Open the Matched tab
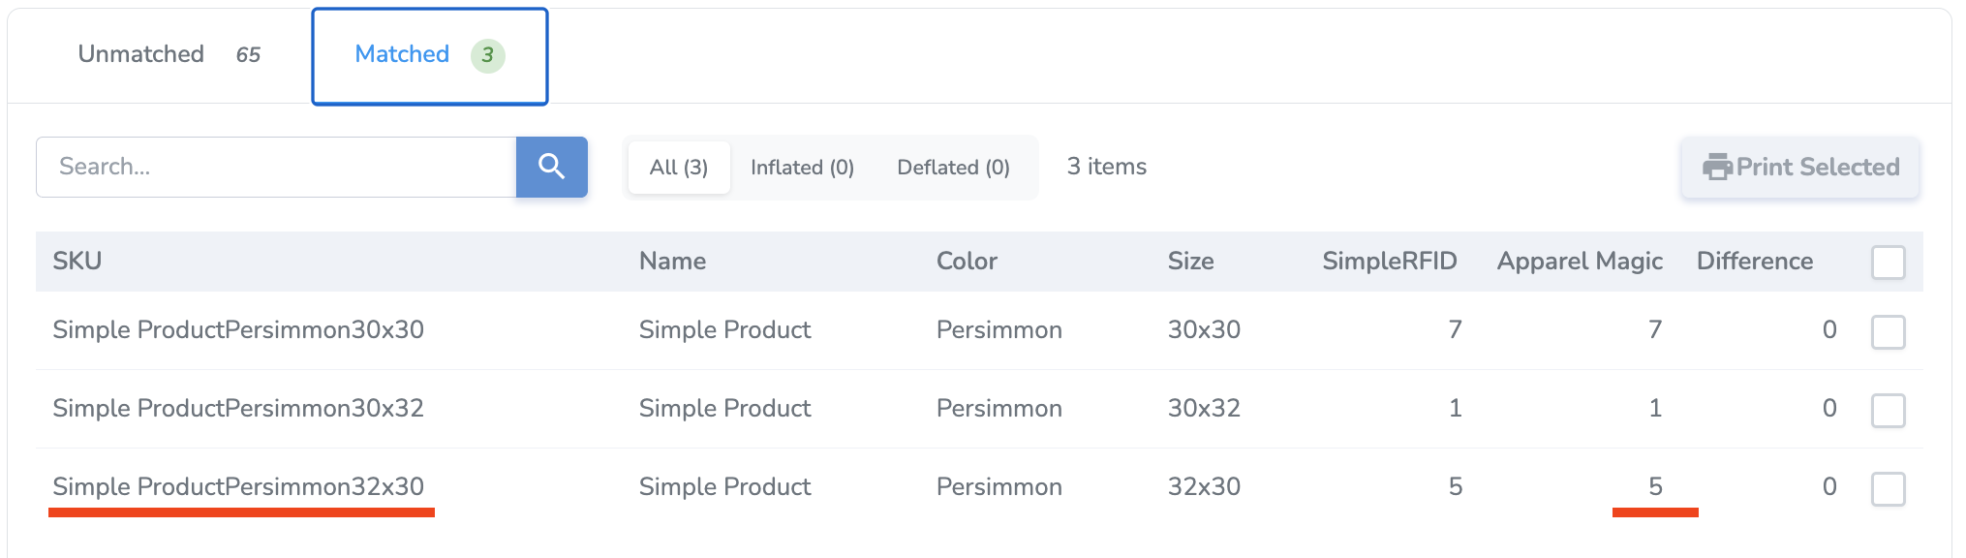 [x=402, y=54]
